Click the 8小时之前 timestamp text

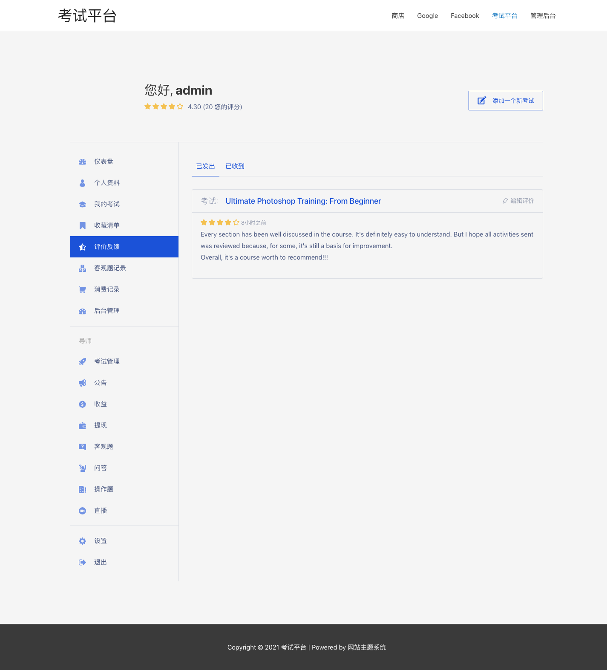coord(253,223)
